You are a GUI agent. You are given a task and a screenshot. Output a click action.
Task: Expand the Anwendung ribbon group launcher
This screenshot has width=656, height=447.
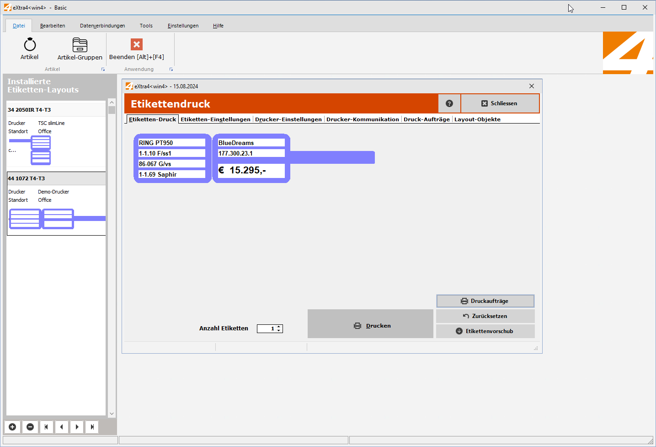[171, 70]
